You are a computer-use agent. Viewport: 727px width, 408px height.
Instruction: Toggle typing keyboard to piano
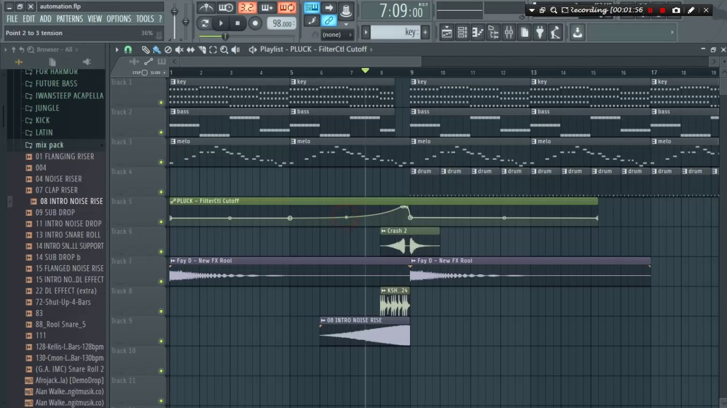click(x=311, y=8)
